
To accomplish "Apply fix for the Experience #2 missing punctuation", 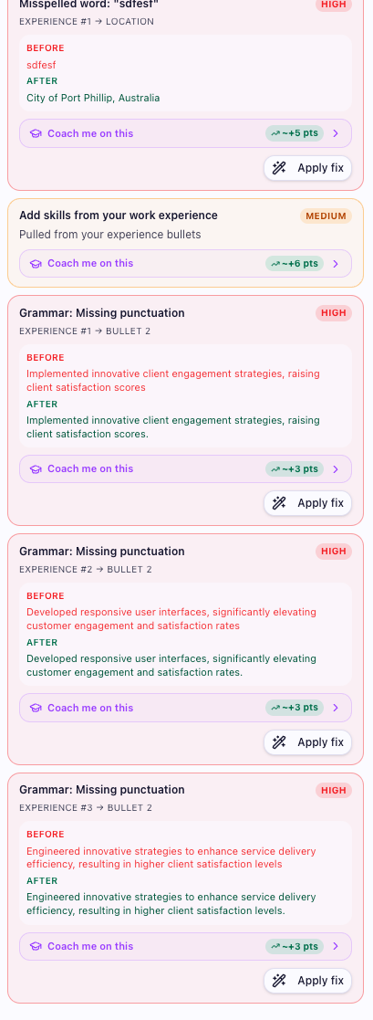I will click(308, 742).
